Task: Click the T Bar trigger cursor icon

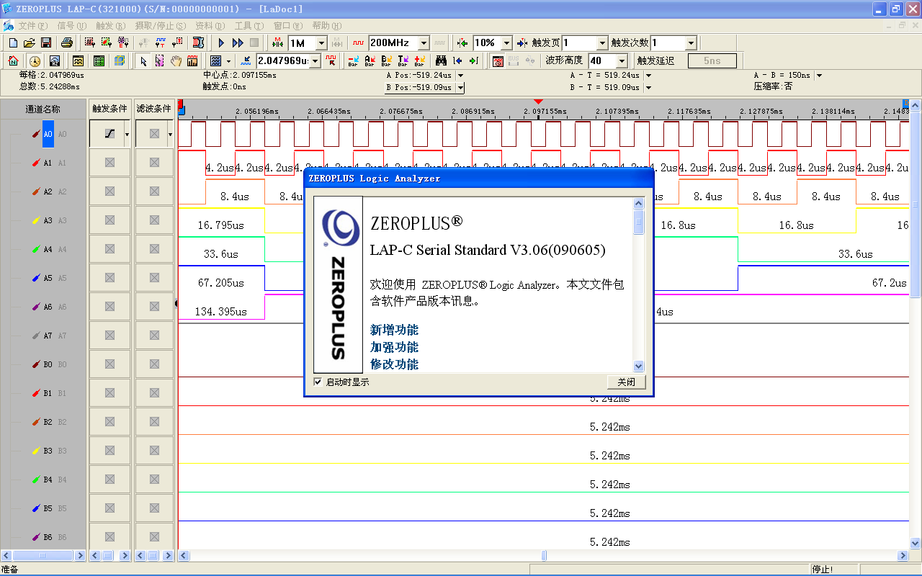Action: point(403,60)
